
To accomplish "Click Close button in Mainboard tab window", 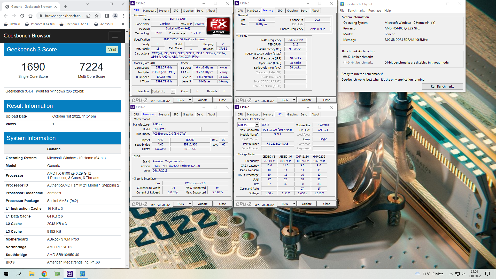I will (x=222, y=204).
